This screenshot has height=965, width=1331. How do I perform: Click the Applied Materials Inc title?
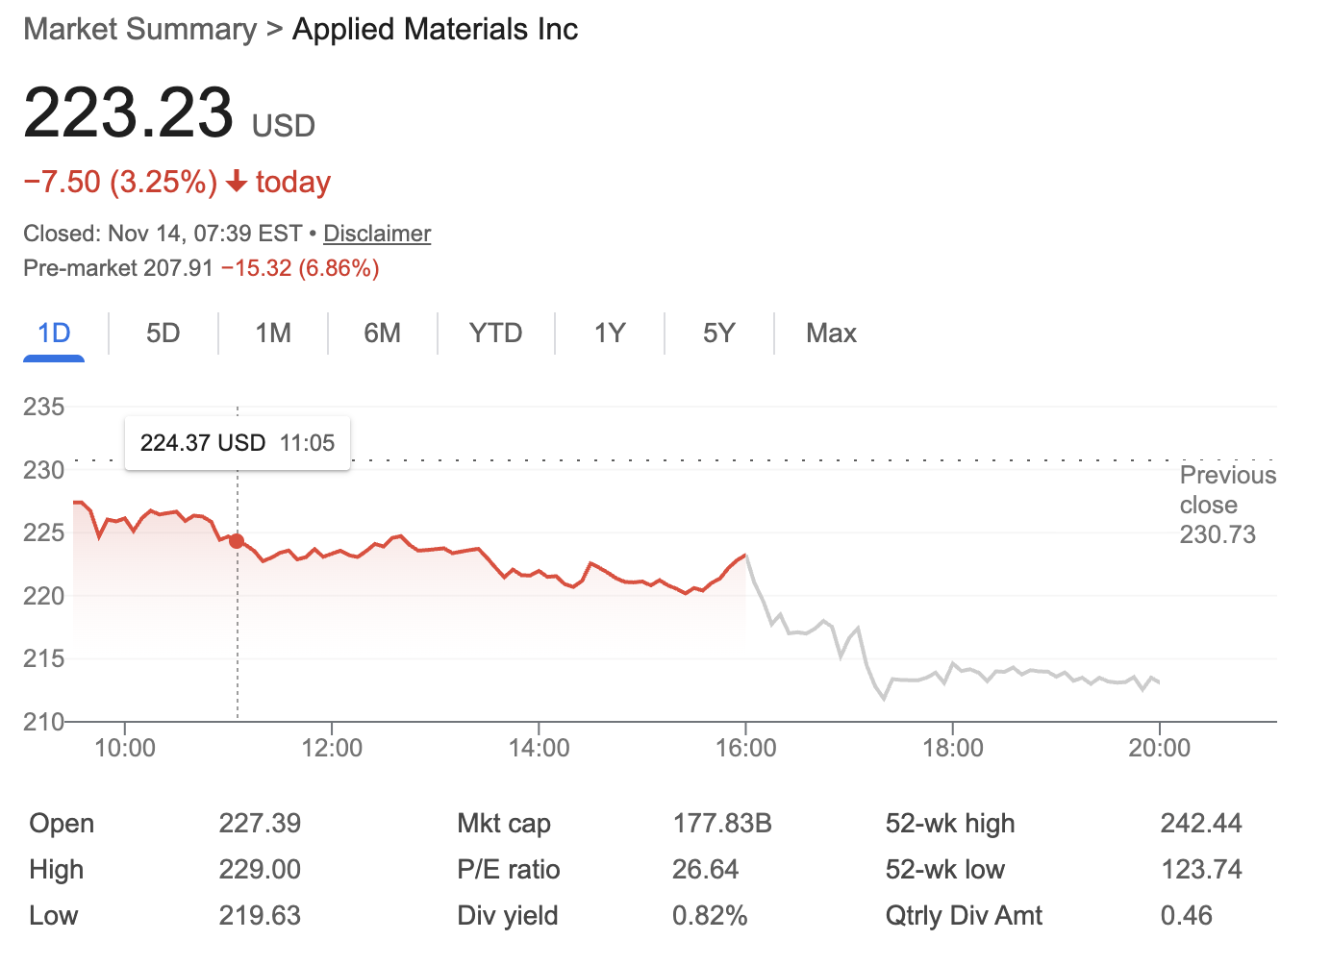[x=435, y=29]
